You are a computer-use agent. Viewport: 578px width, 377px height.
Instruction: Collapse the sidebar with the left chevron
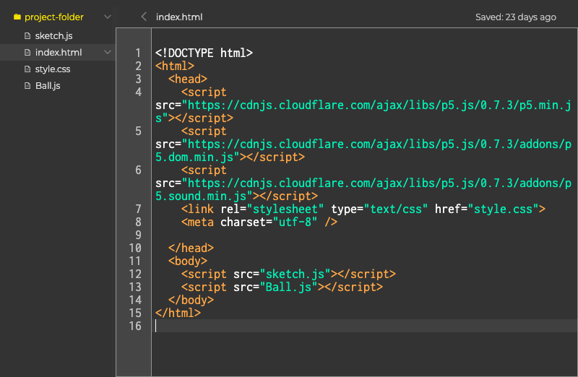(144, 17)
